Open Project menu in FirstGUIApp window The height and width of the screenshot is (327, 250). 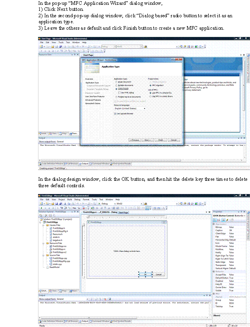(x=62, y=199)
